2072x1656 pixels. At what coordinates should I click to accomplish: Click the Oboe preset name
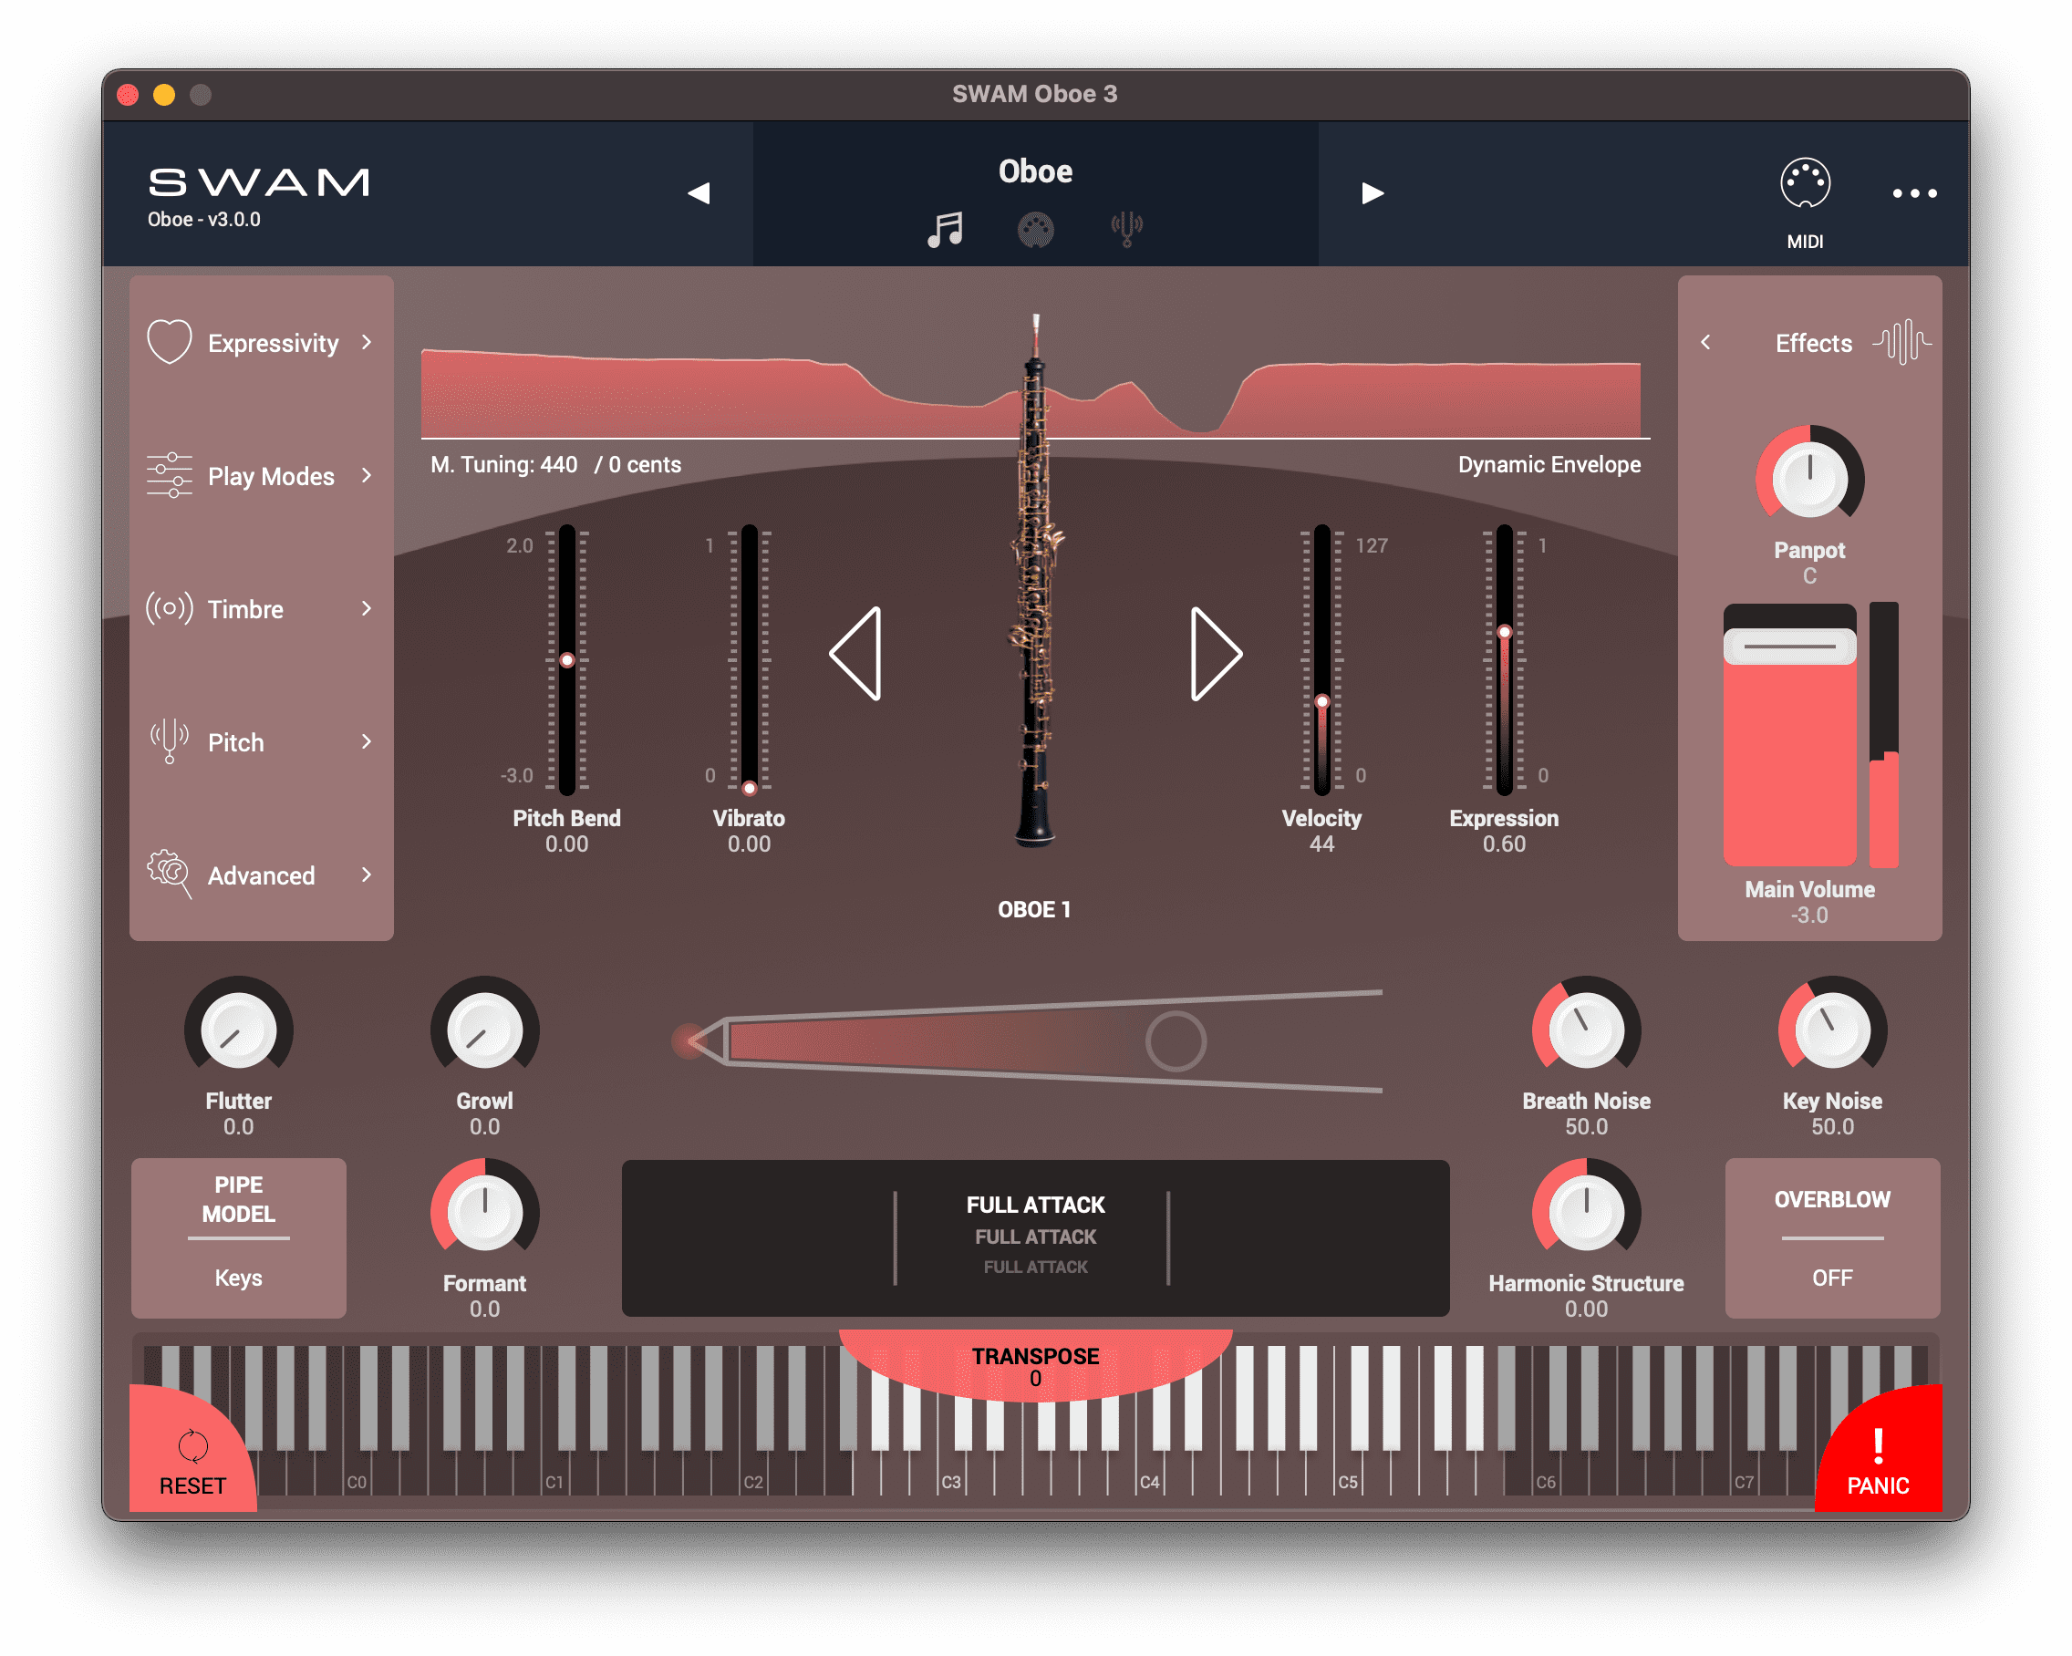pyautogui.click(x=1035, y=171)
